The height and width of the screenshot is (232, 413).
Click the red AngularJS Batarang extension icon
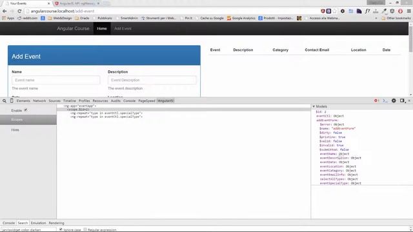click(323, 11)
